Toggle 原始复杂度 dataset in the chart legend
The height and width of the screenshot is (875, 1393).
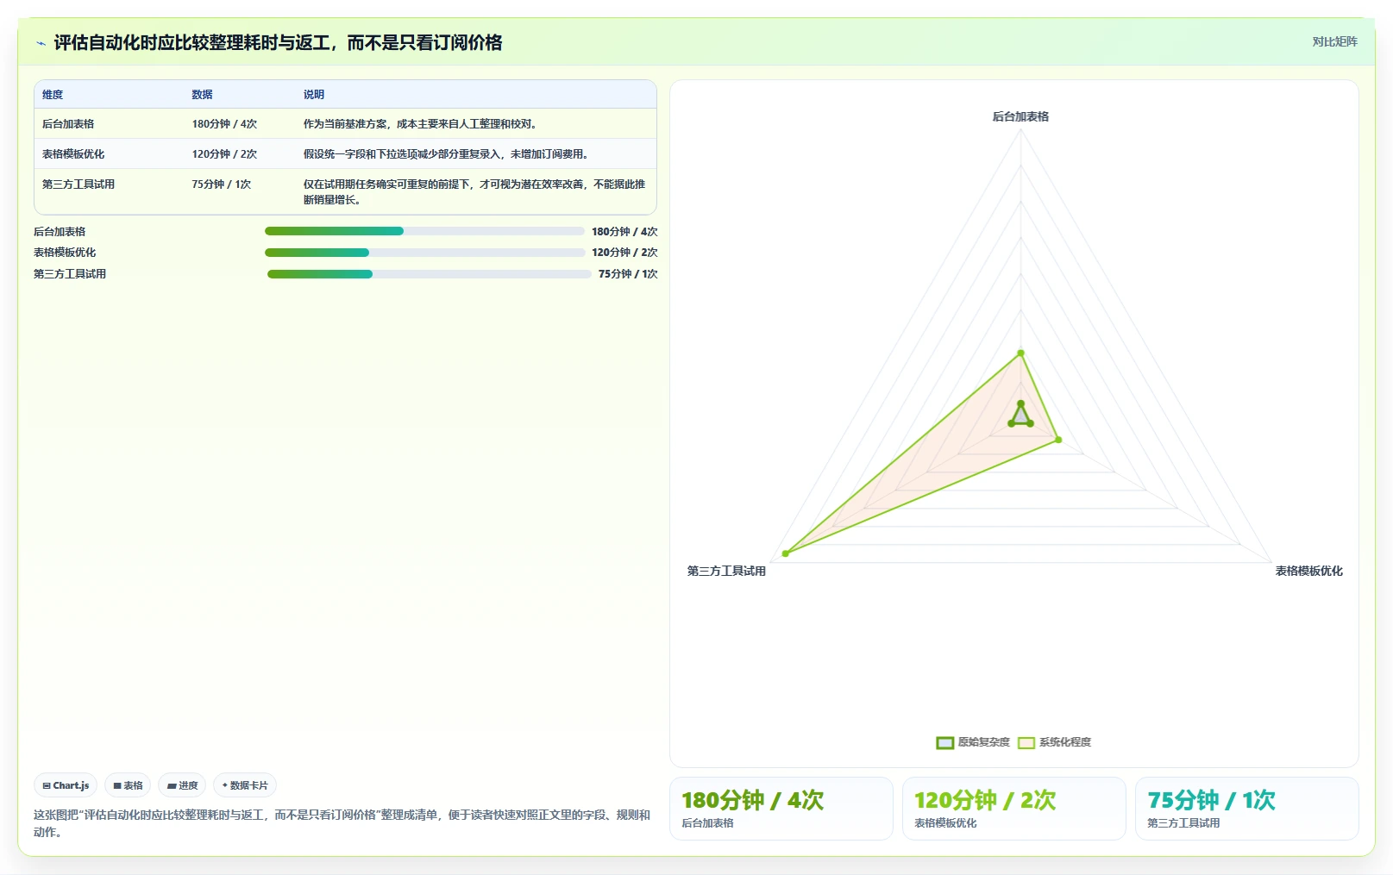(x=973, y=742)
